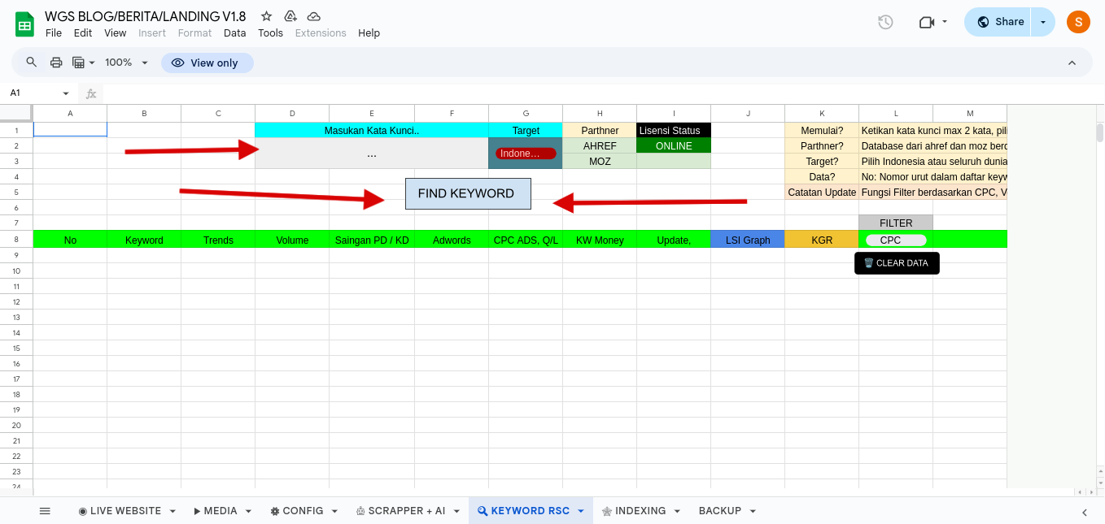Image resolution: width=1105 pixels, height=524 pixels.
Task: Open the meeting options dropdown arrow
Action: click(x=945, y=22)
